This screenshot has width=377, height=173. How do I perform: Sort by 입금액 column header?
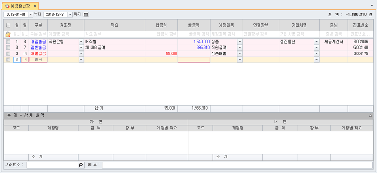click(161, 25)
